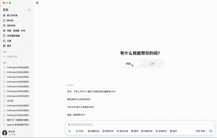Image resolution: width=217 pixels, height=138 pixels.
Task: Switch mode toggle to 对话
Action: [x=128, y=64]
